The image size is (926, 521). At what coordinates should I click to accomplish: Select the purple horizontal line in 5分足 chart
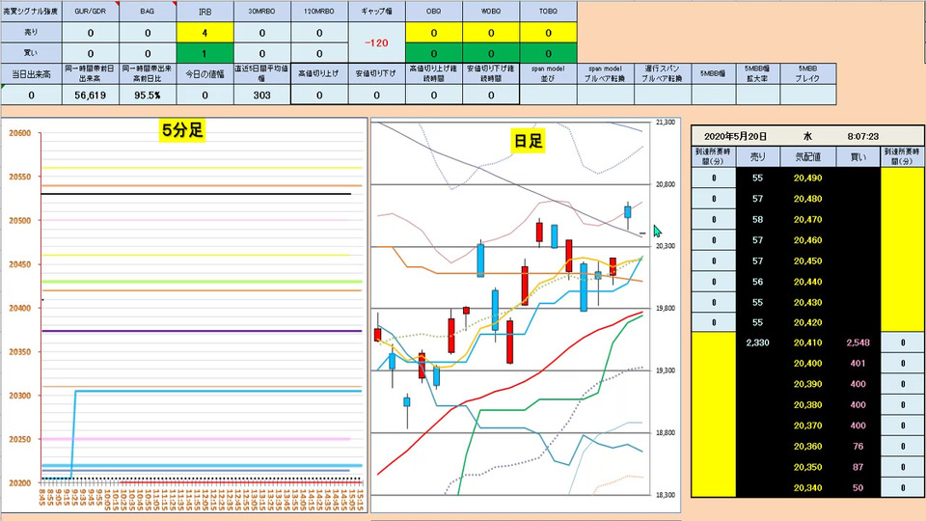(202, 331)
